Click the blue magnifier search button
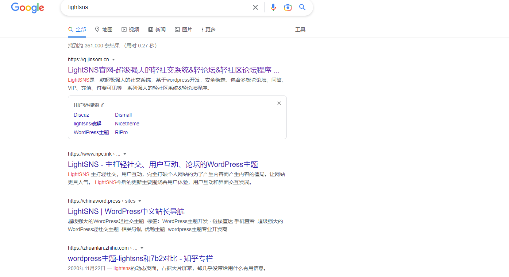The height and width of the screenshot is (277, 509). pos(302,7)
